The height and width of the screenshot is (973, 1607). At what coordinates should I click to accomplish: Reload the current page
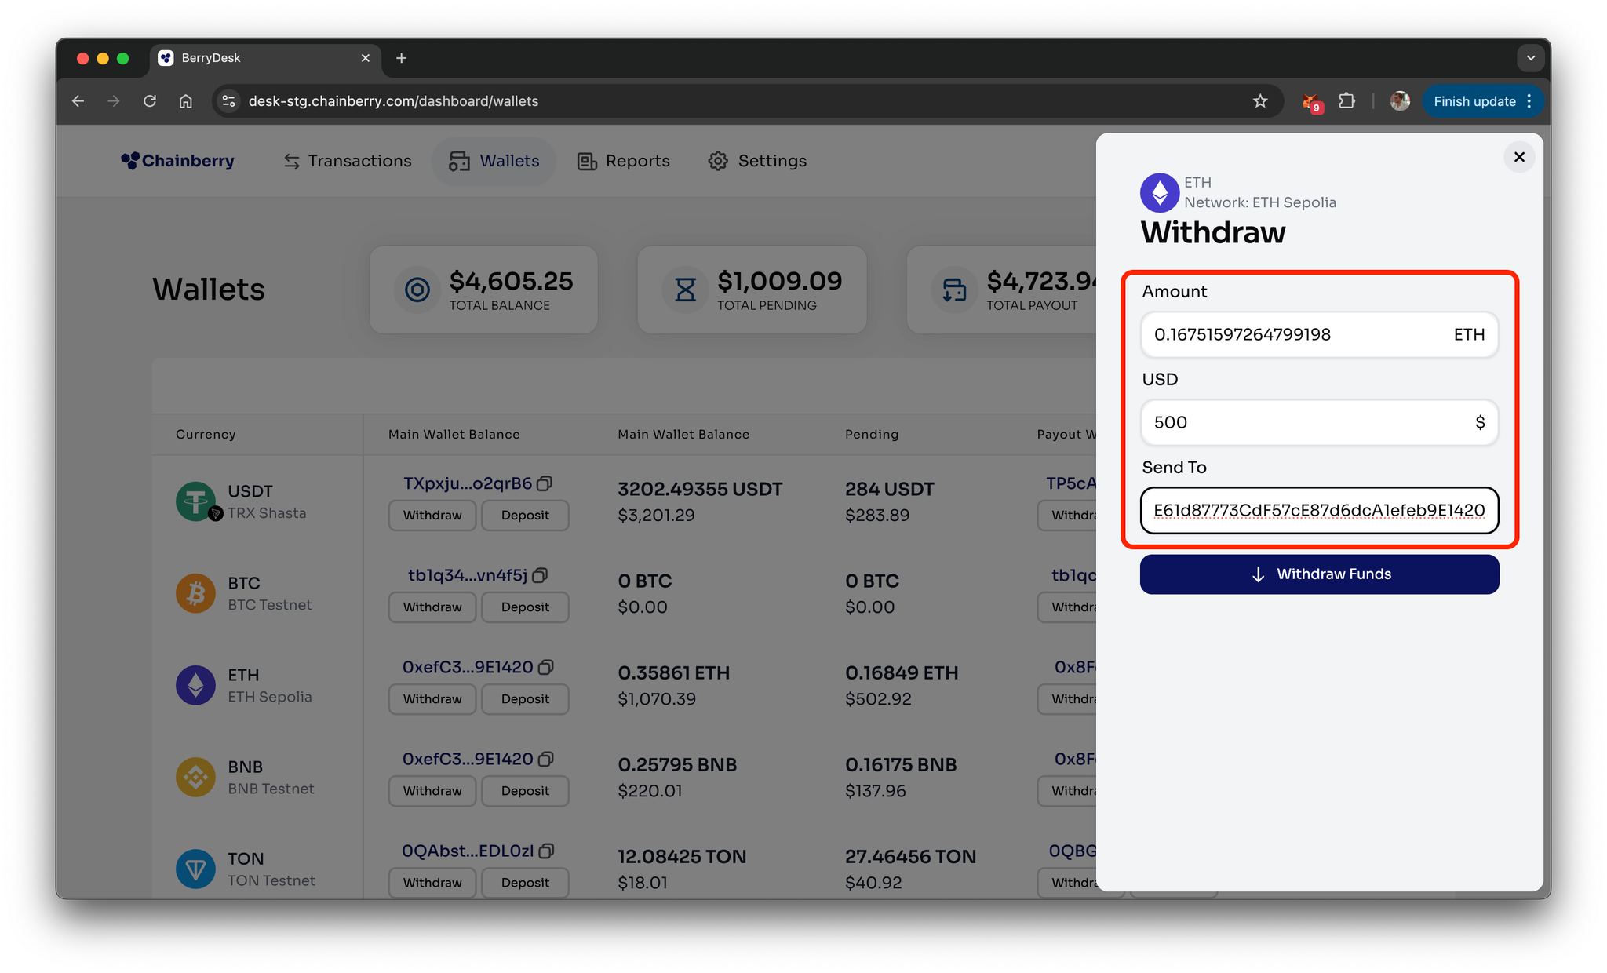coord(150,101)
